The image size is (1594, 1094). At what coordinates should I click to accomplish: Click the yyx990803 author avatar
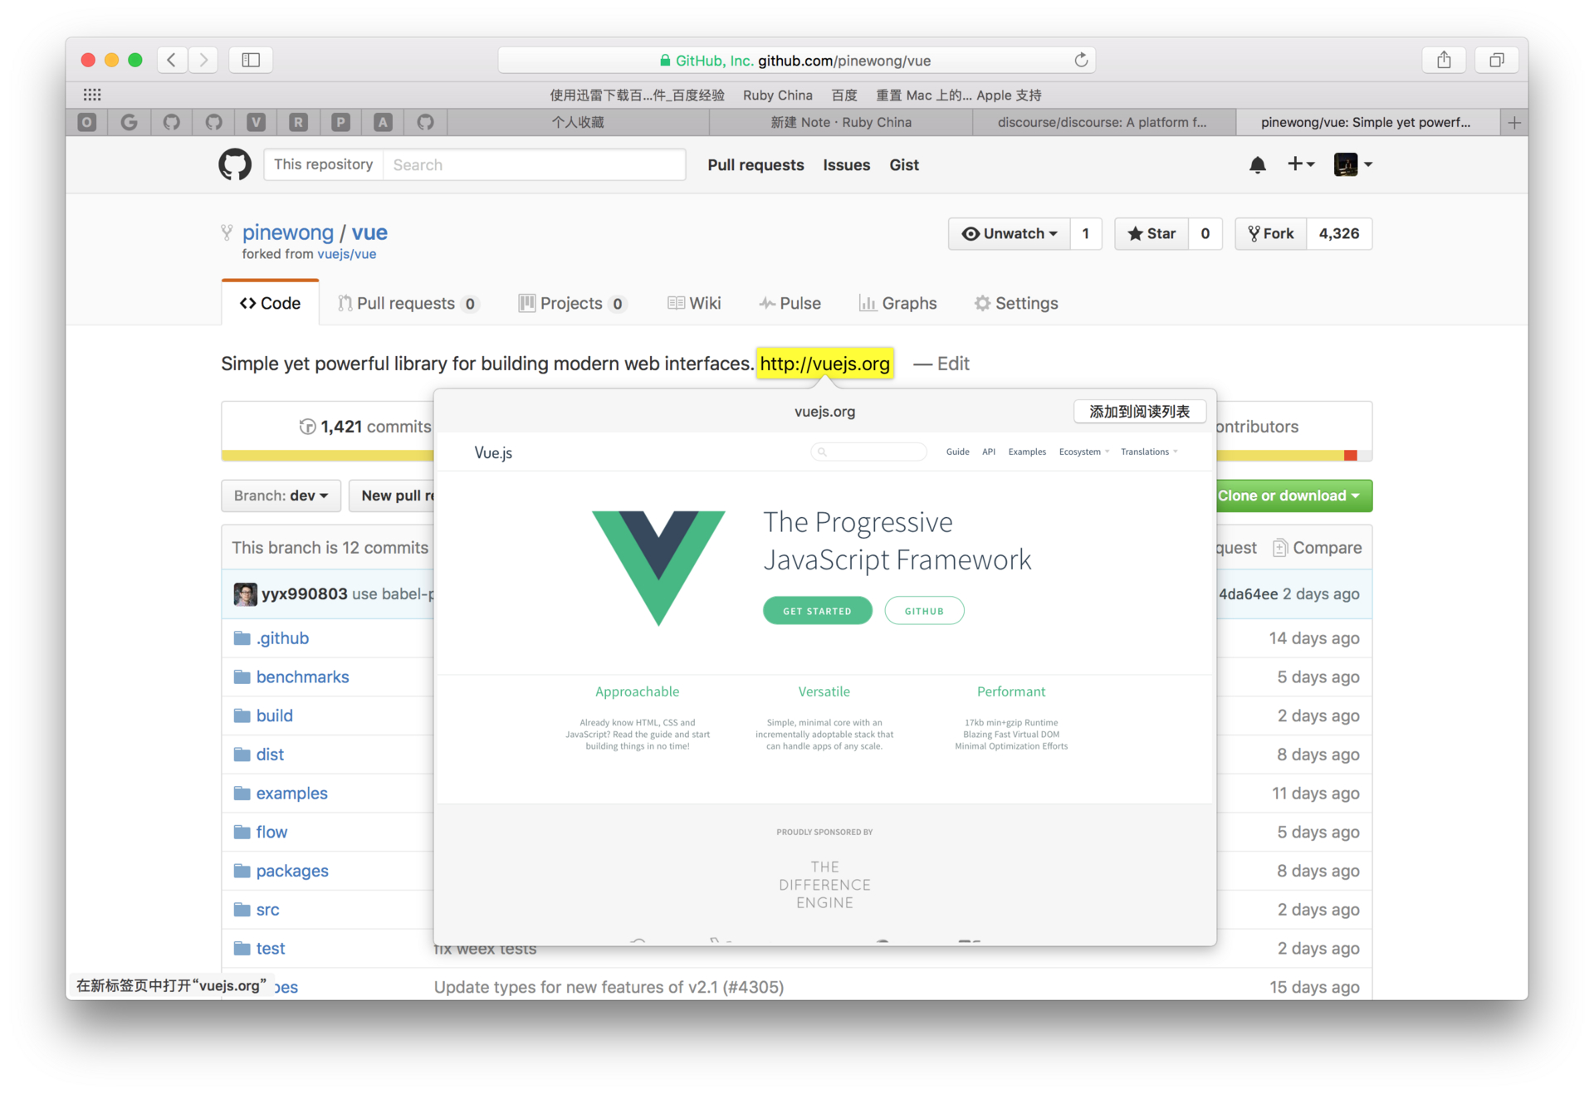[245, 593]
